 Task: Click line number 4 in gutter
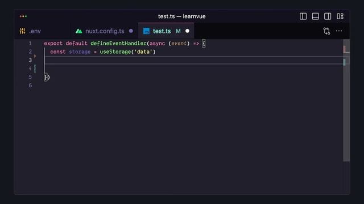[30, 69]
